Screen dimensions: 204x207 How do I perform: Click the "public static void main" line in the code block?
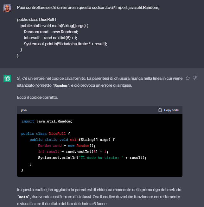72,140
